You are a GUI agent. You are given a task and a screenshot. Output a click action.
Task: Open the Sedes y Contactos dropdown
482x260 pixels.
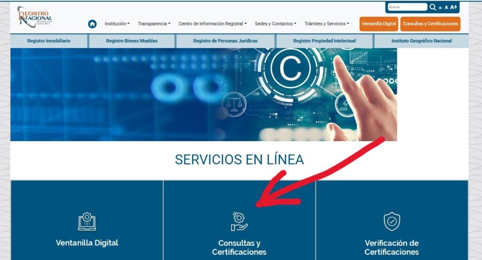275,24
